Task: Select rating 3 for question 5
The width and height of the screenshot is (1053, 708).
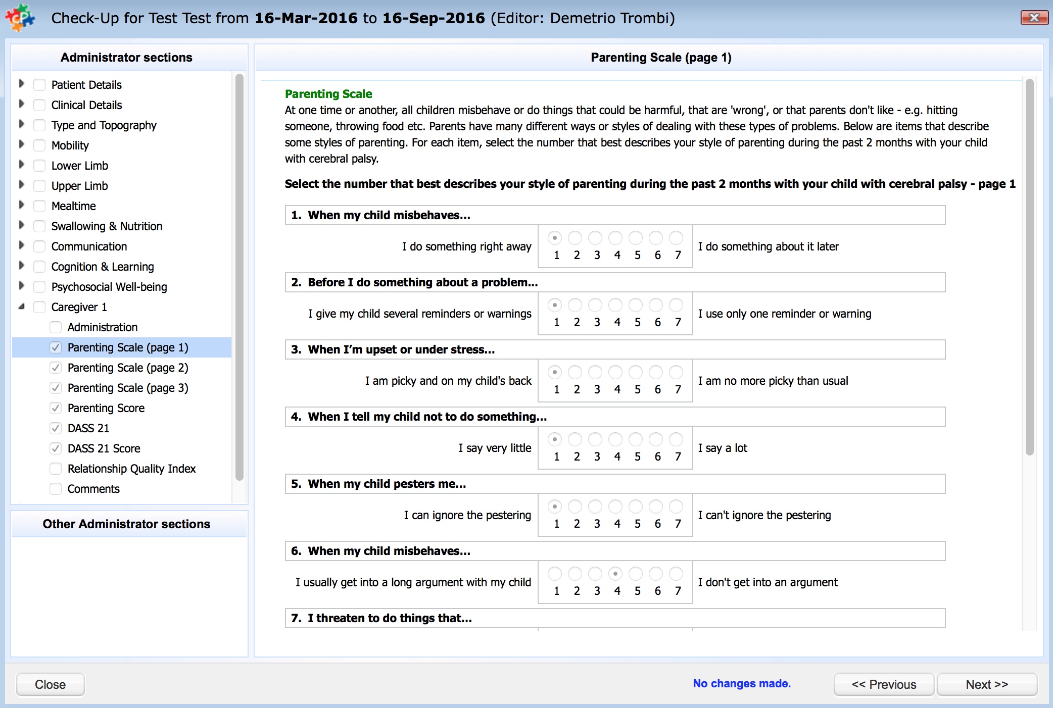Action: tap(595, 506)
